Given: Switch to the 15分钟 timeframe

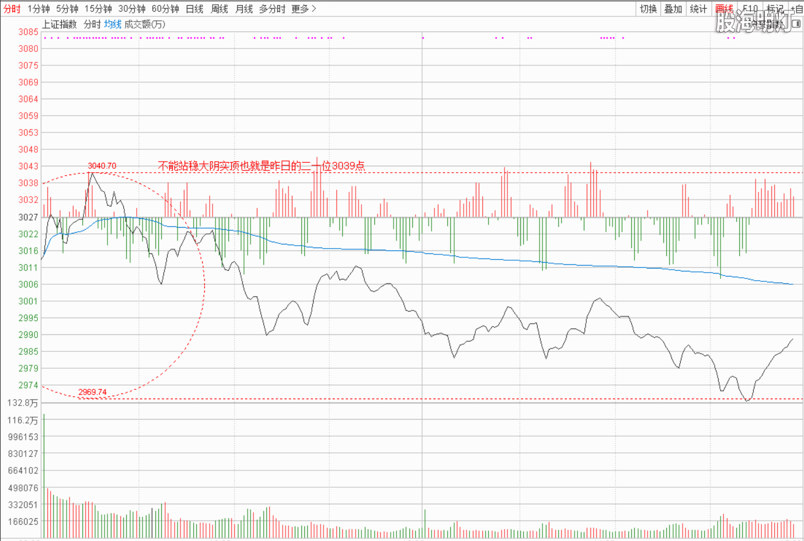Looking at the screenshot, I should (x=98, y=9).
